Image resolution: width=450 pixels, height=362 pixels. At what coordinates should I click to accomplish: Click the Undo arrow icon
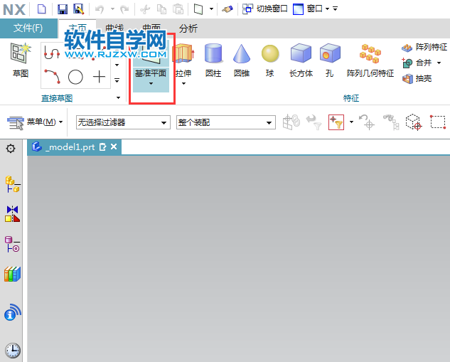pos(100,9)
